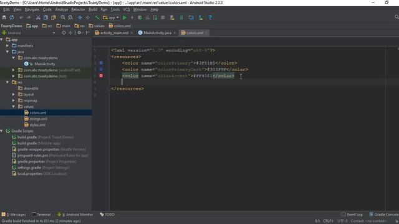Image resolution: width=399 pixels, height=224 pixels.
Task: Open the Tools menu
Action: tap(115, 9)
